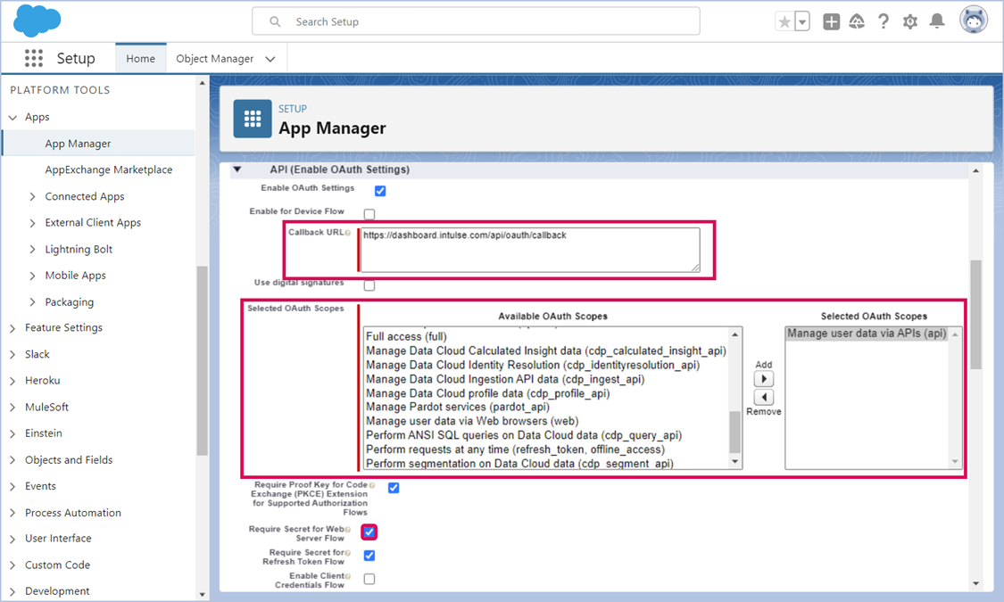This screenshot has height=602, width=1004.
Task: Focus the Search Setup field
Action: pos(476,21)
